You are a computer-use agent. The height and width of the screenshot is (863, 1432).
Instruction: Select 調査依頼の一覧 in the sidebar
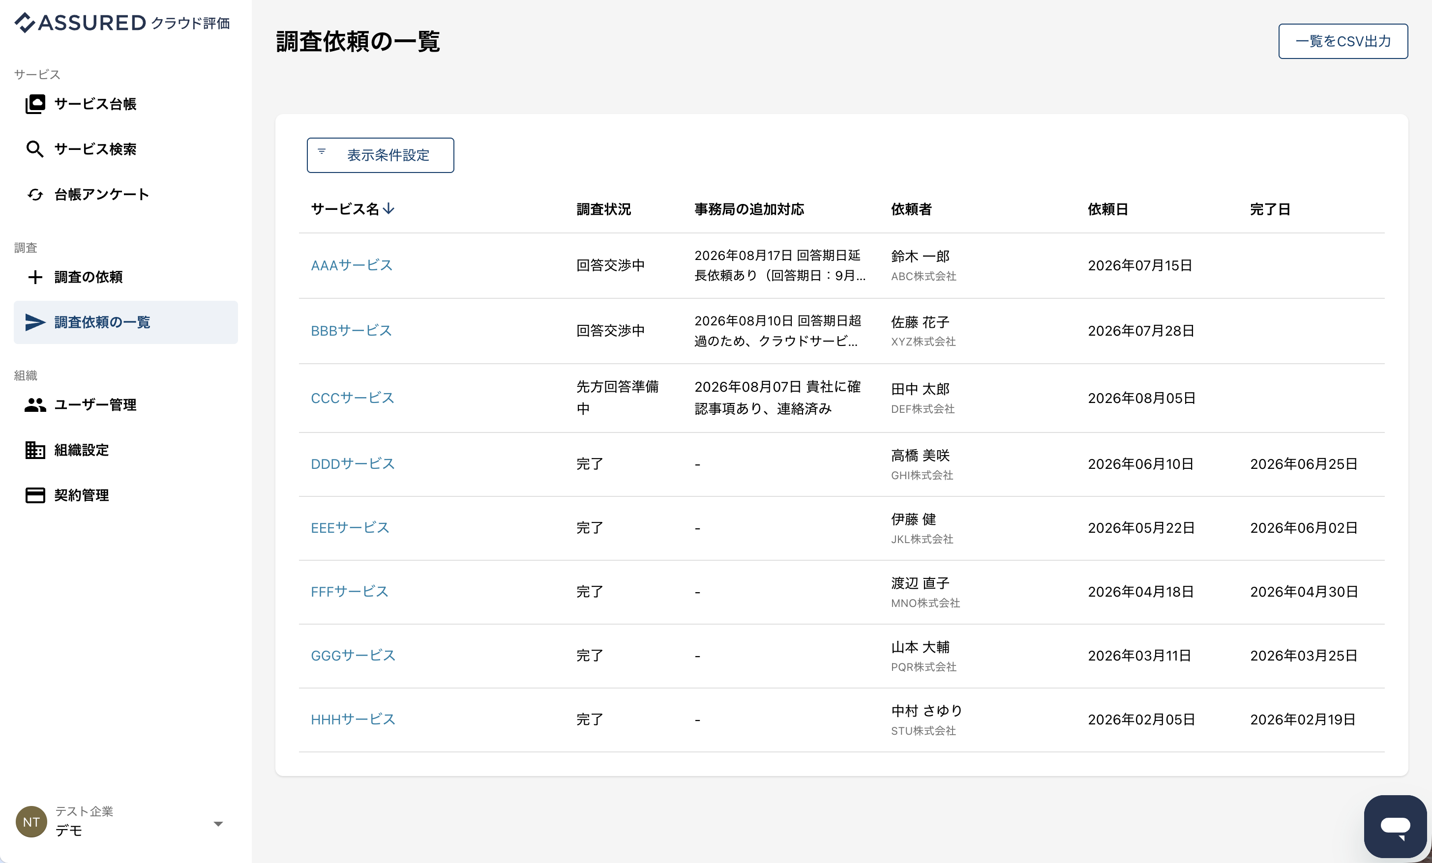click(x=125, y=322)
